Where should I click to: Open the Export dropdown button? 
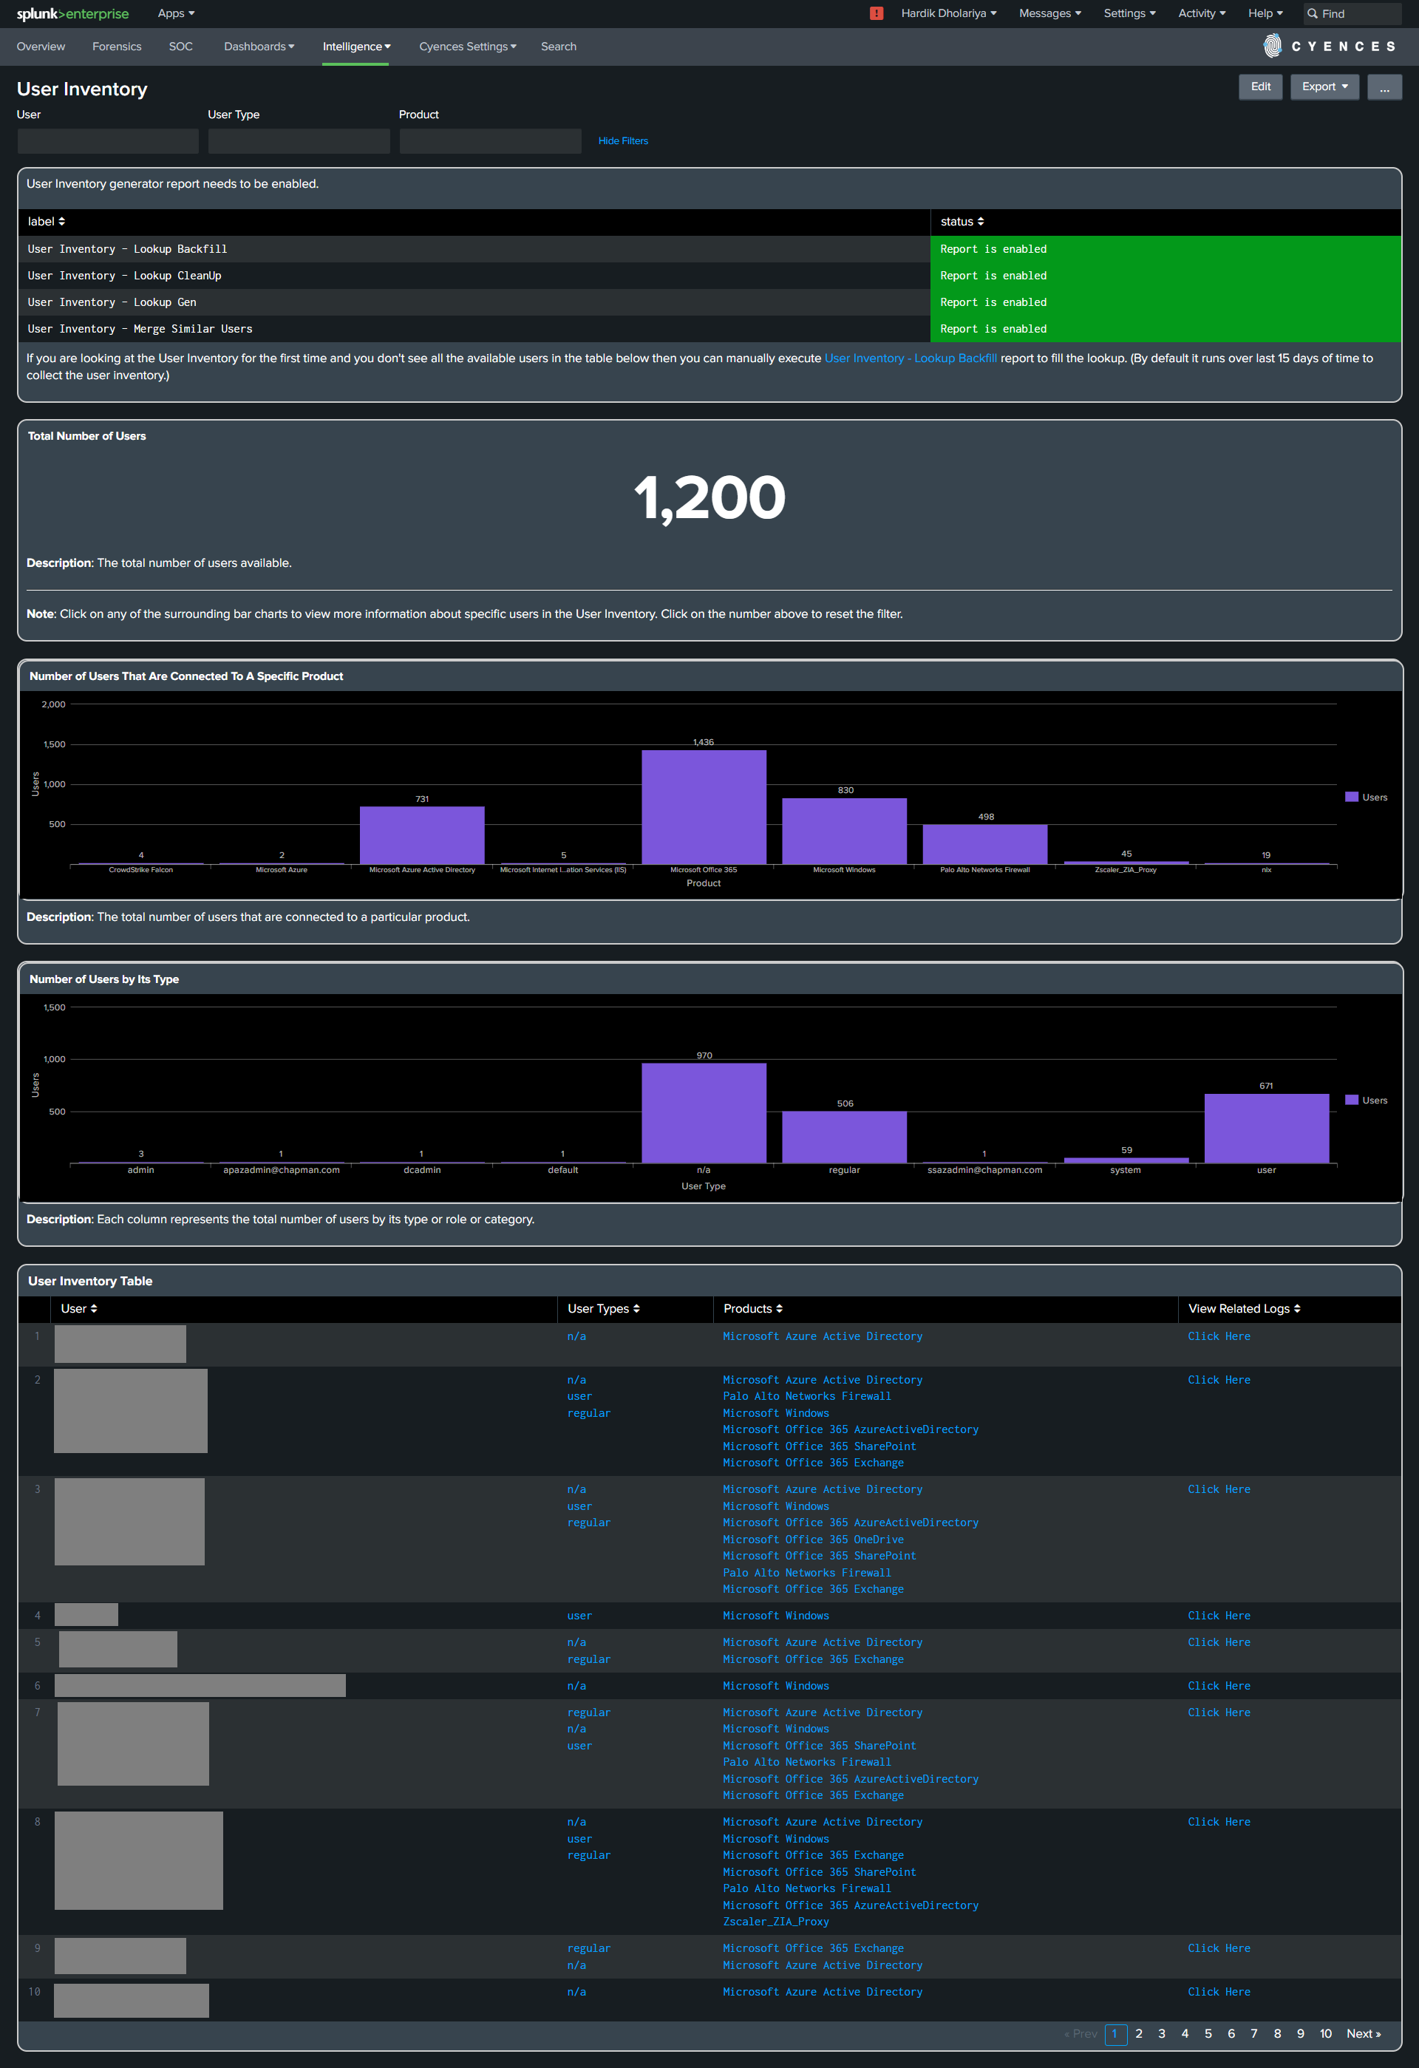[1324, 86]
